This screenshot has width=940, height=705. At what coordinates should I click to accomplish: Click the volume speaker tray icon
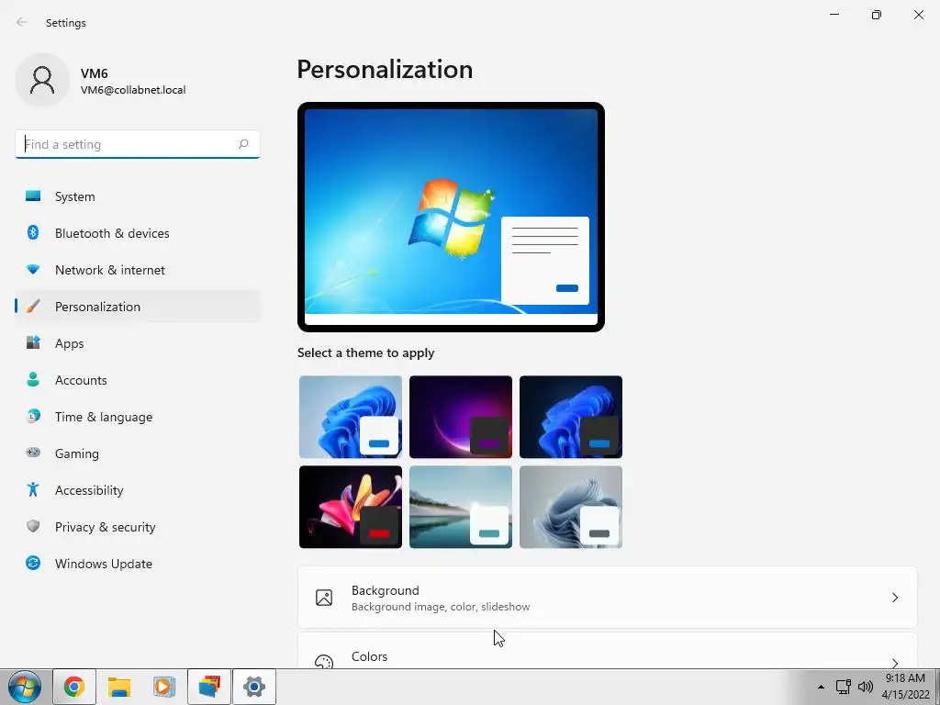pyautogui.click(x=866, y=687)
